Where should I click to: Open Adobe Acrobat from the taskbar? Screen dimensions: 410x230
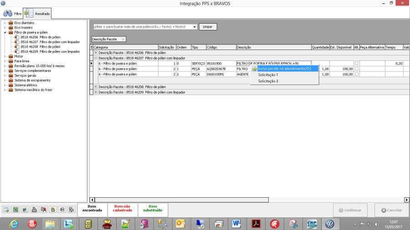(256, 224)
